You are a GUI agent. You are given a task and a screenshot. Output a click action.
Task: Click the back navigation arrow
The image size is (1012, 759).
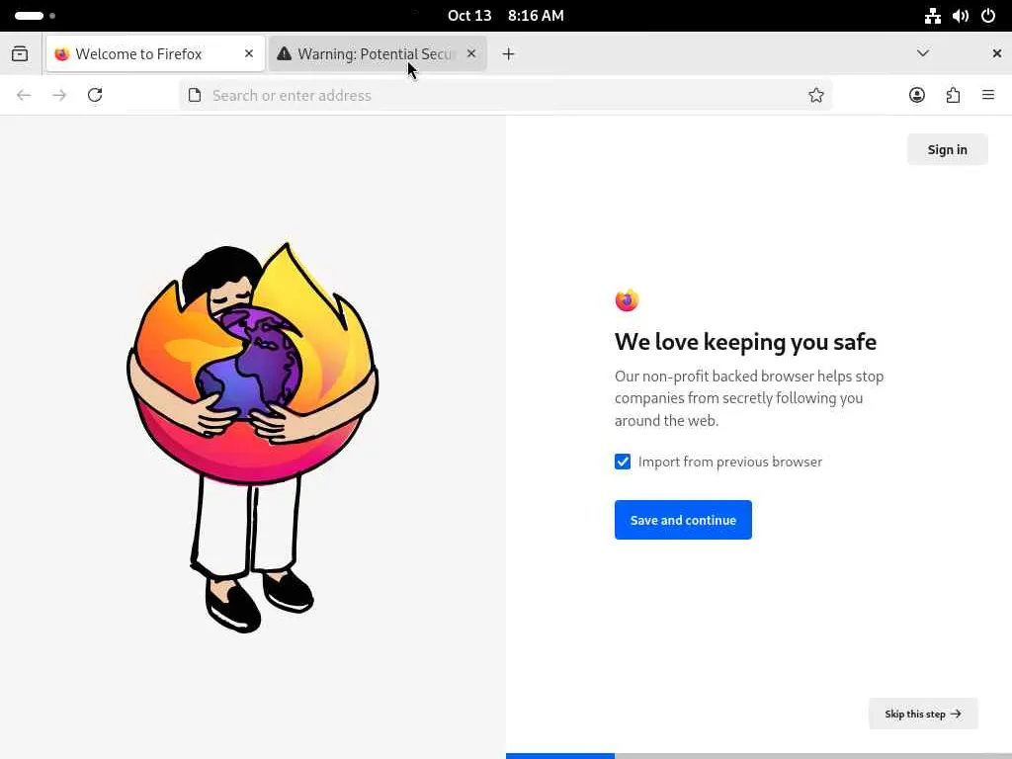click(24, 95)
